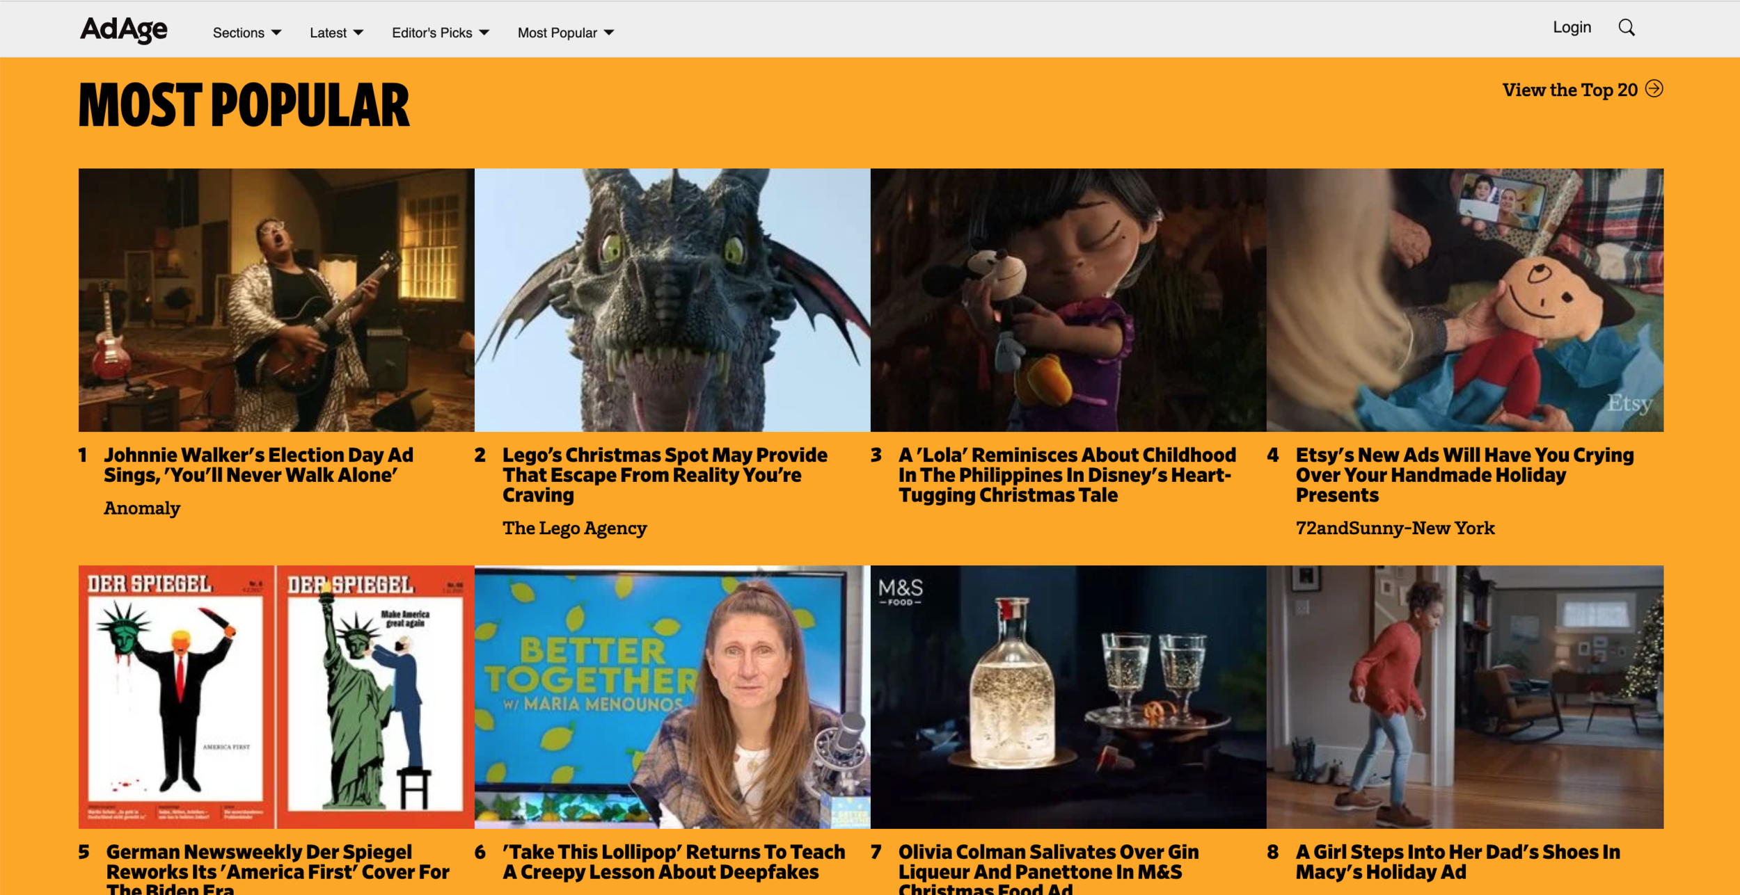Click the circled arrow beside Top 20

1654,89
